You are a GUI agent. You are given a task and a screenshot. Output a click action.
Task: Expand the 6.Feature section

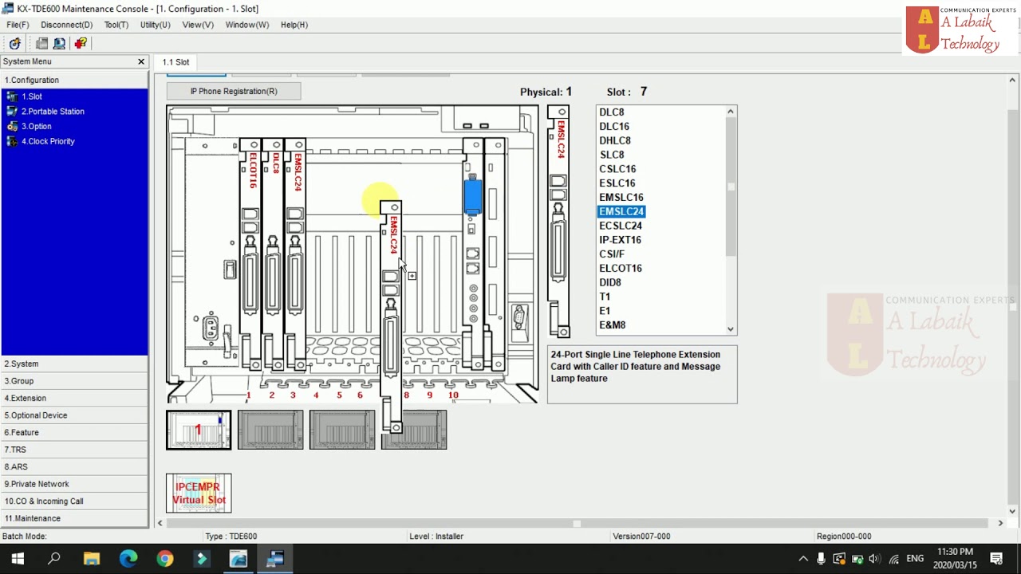[x=74, y=432]
